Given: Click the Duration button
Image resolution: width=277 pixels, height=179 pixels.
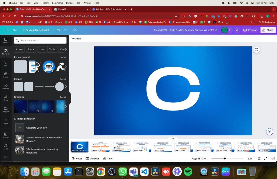Looking at the screenshot, I should pos(93,158).
